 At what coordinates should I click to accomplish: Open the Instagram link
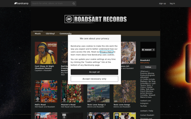coord(144,103)
